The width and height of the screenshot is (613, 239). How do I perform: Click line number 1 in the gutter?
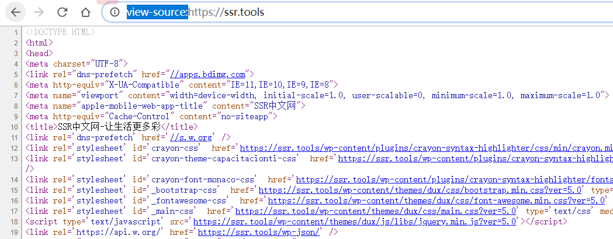point(16,32)
